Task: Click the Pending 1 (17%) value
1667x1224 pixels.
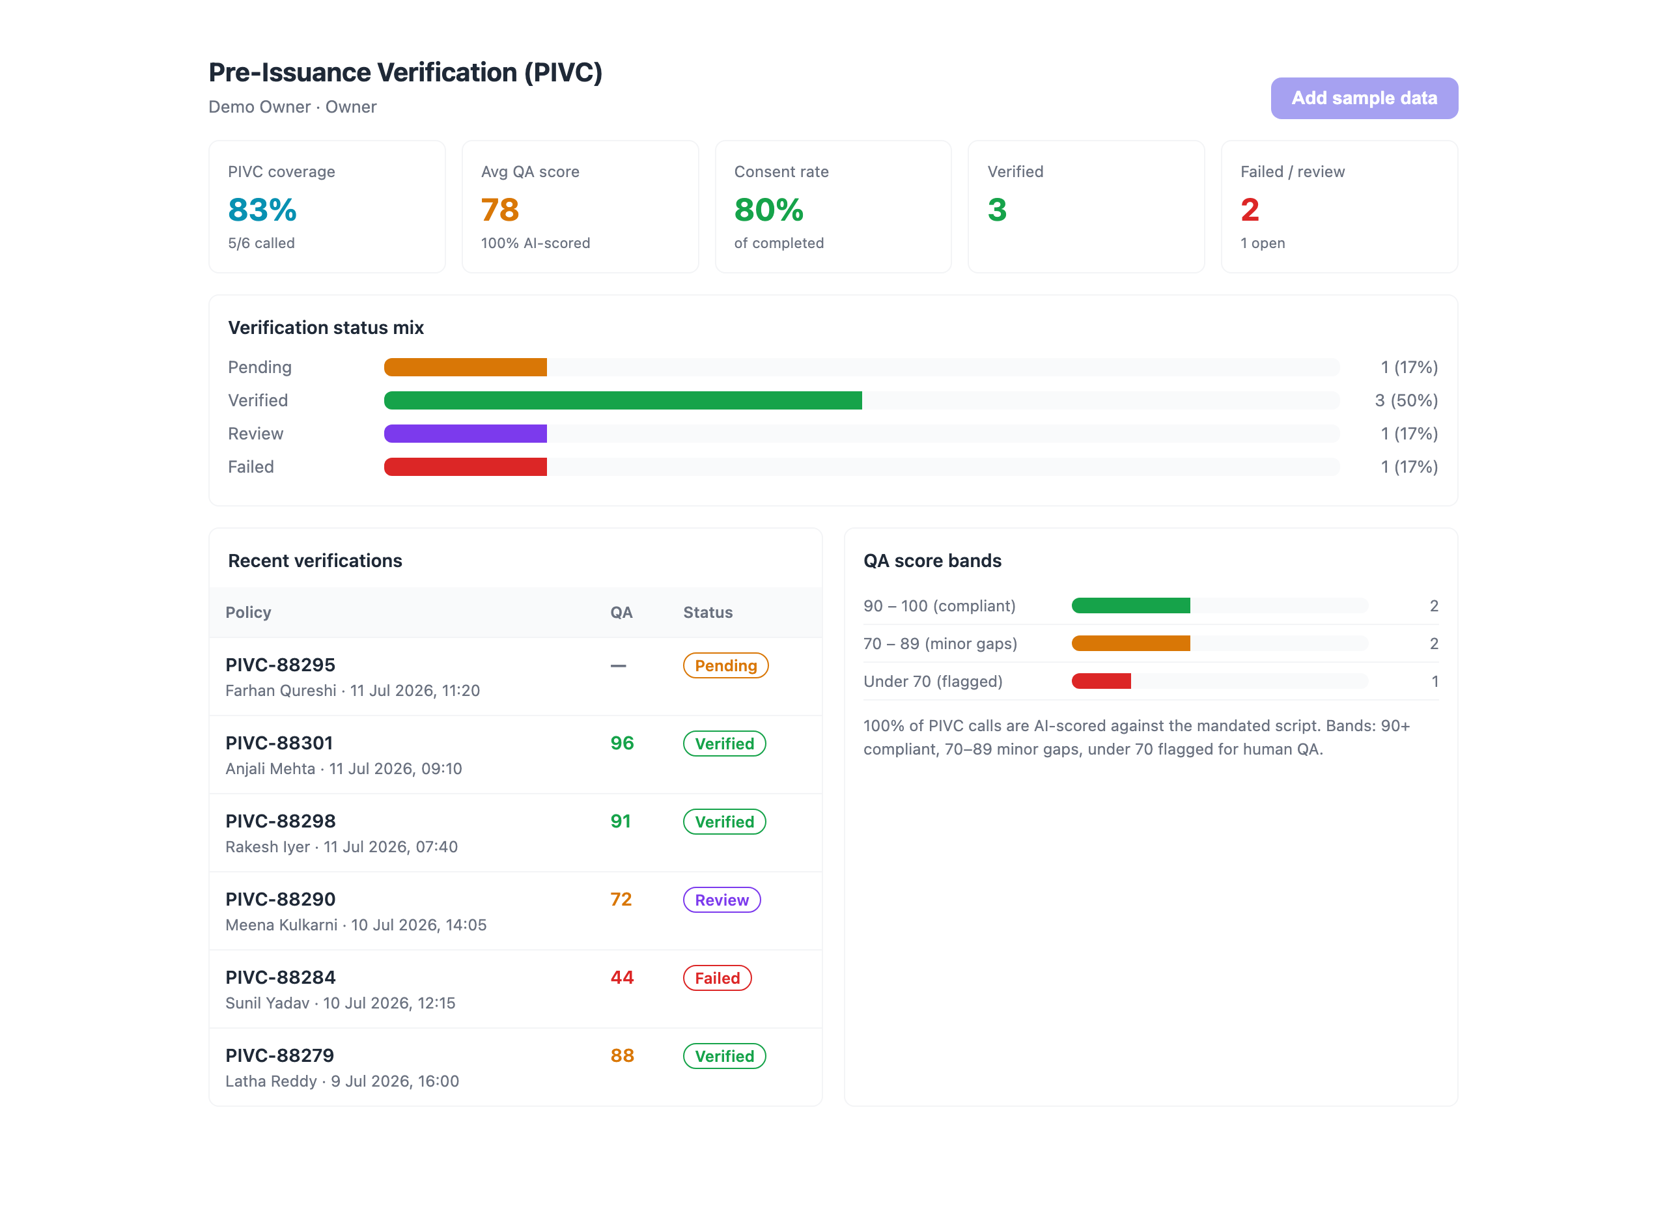Action: (1408, 367)
